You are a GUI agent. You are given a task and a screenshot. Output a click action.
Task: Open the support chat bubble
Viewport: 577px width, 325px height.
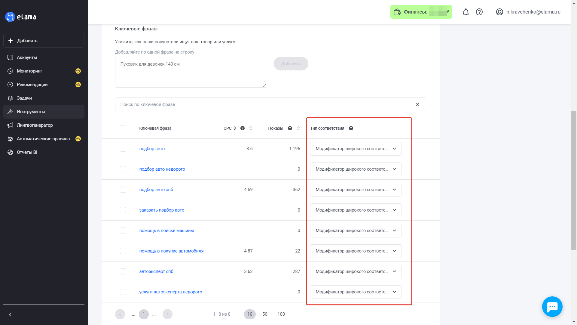(x=552, y=307)
